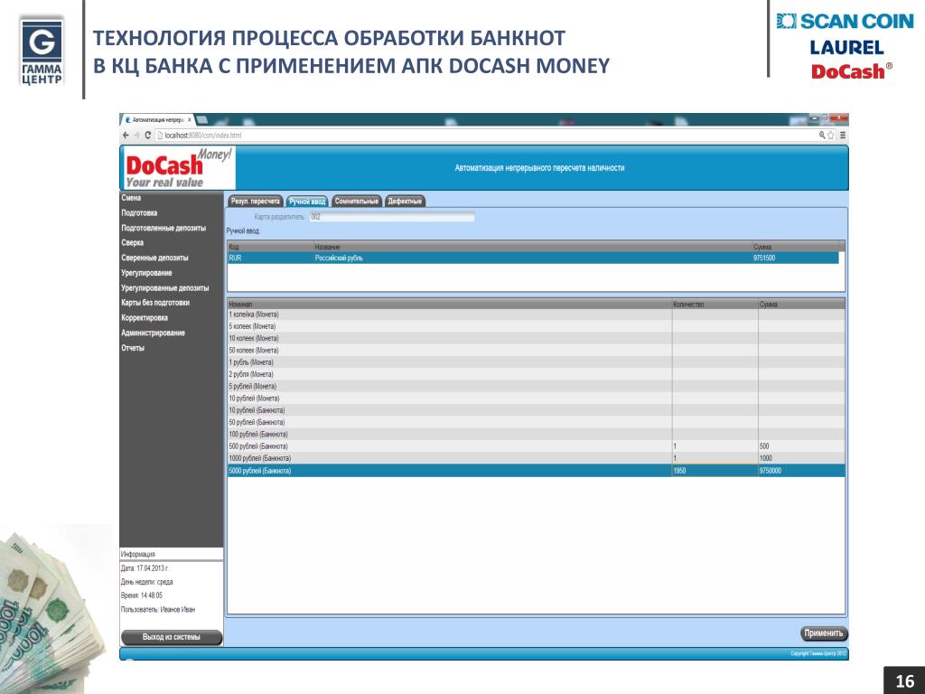Switch to the "Резул. пересчета" tab

255,202
